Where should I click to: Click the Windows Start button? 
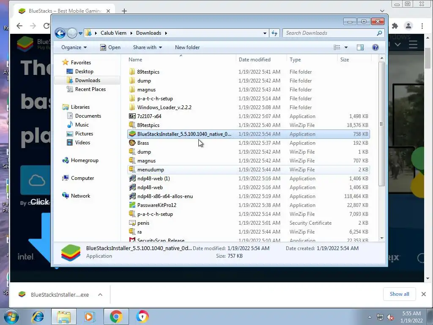pos(11,317)
